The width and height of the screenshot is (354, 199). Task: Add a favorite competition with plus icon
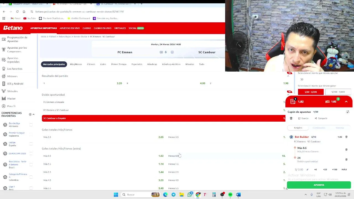30,114
